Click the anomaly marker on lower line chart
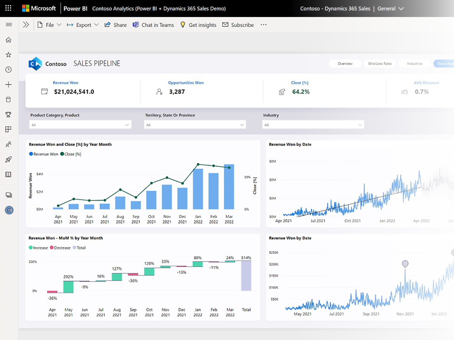Screen dimensions: 454x340 coord(405,264)
